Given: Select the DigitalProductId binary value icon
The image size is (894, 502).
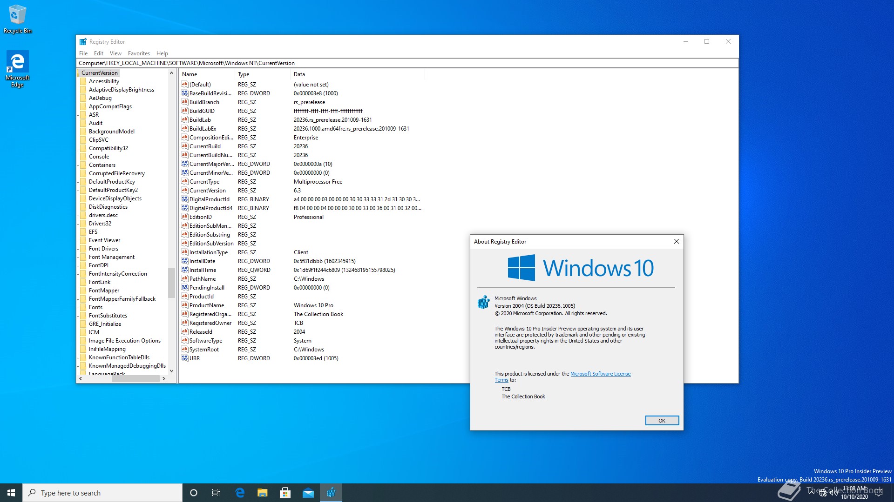Looking at the screenshot, I should (185, 199).
